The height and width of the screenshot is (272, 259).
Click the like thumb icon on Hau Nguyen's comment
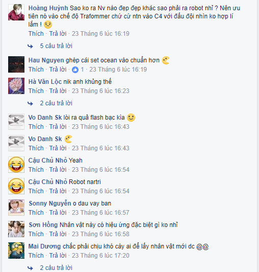75,70
